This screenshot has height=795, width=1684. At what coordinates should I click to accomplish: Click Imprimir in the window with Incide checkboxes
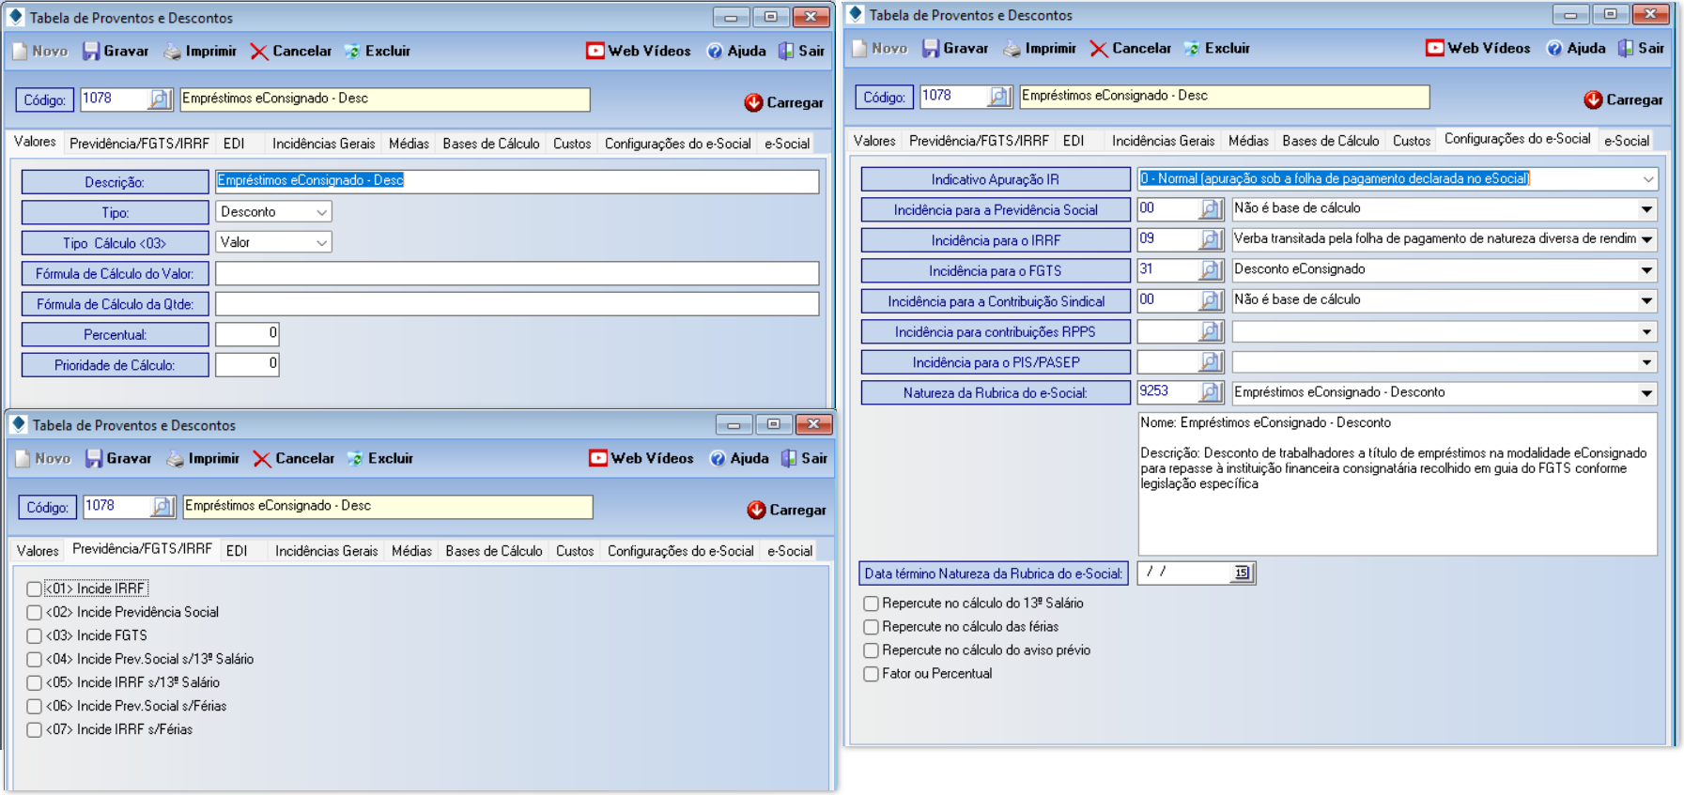click(x=202, y=459)
